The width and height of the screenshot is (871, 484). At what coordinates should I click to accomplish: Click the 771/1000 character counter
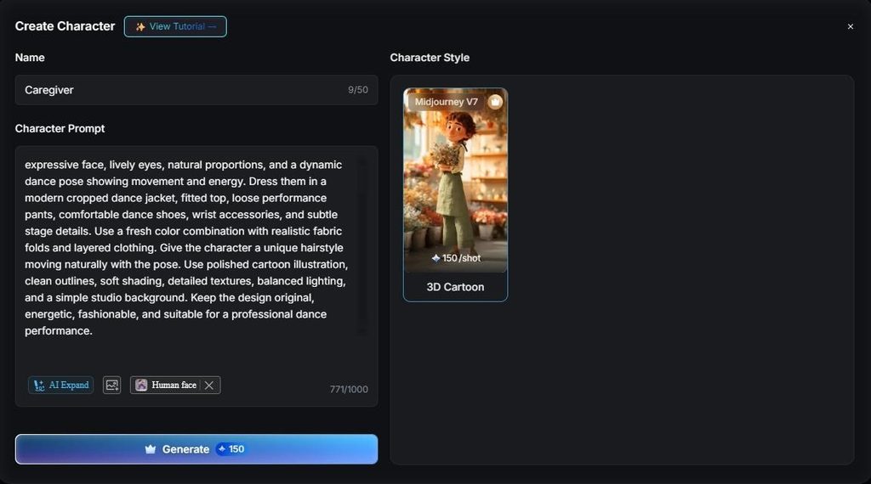tap(349, 389)
